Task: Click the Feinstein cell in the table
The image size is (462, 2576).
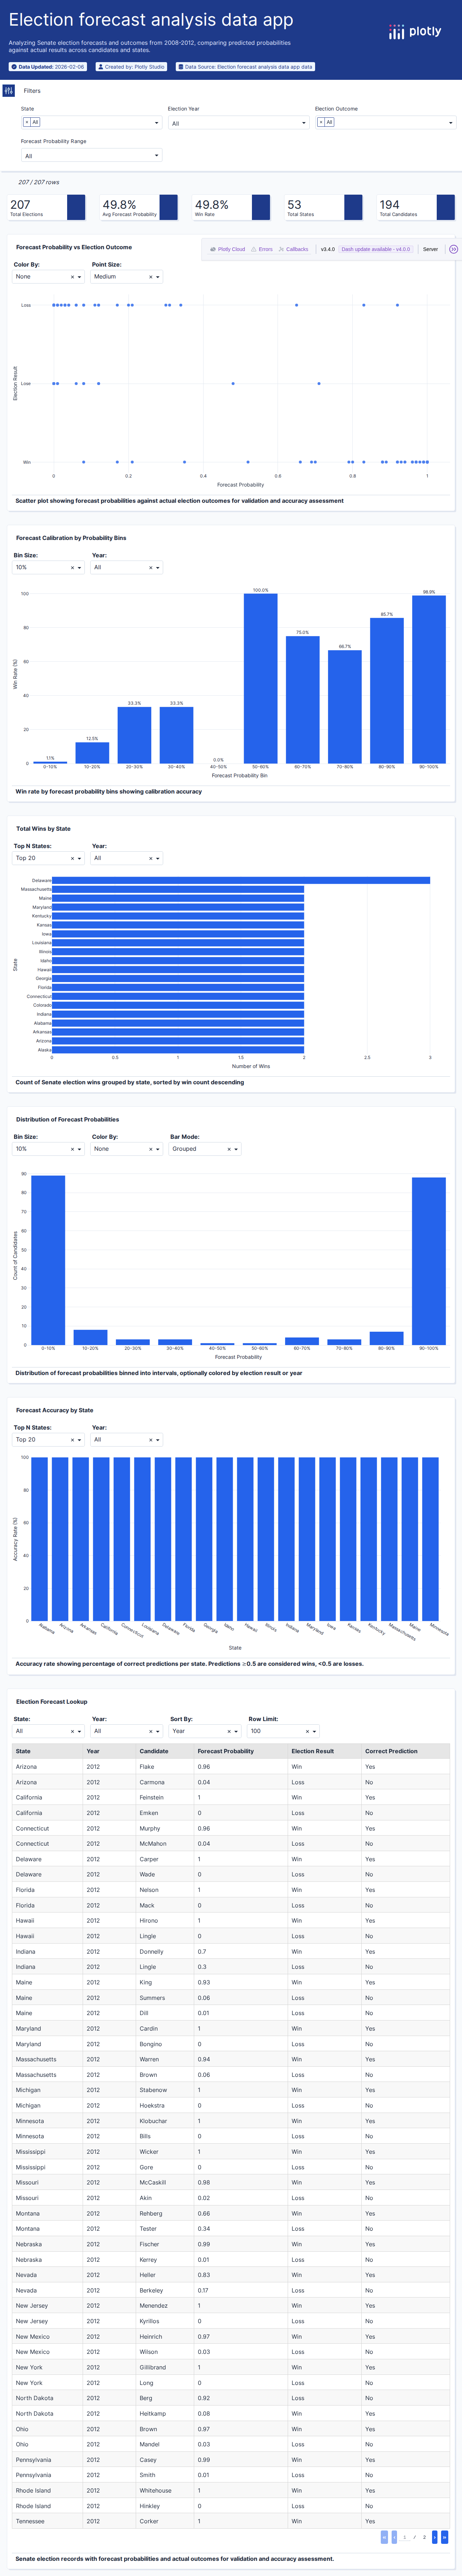Action: click(165, 1797)
